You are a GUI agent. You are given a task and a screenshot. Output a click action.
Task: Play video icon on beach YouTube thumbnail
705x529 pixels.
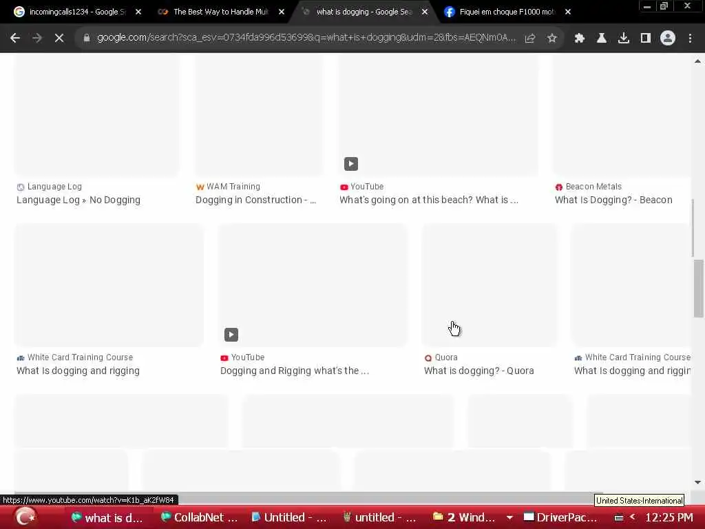coord(351,164)
